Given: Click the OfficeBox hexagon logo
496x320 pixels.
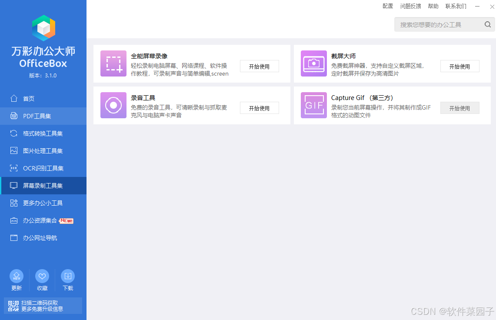Looking at the screenshot, I should coord(43,28).
